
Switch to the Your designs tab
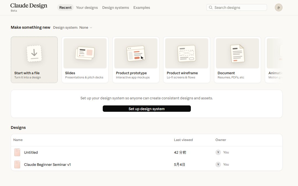click(x=87, y=8)
